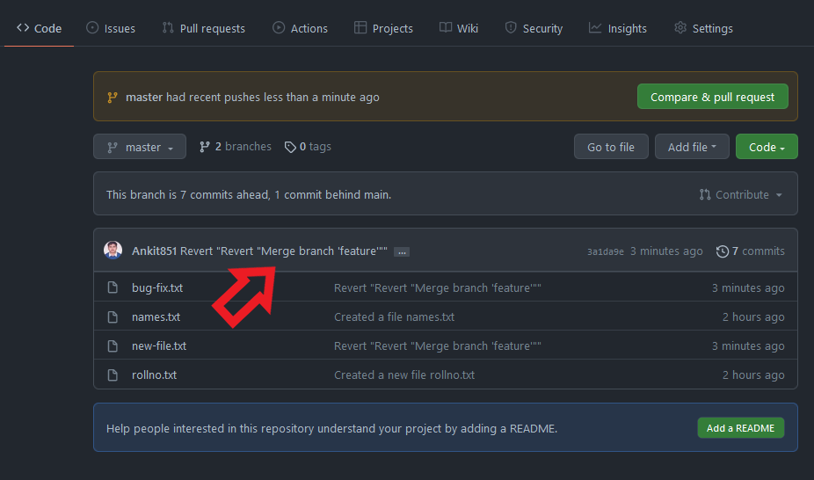Open the bug-fix.txt file
Screen dimensions: 814x480
157,288
